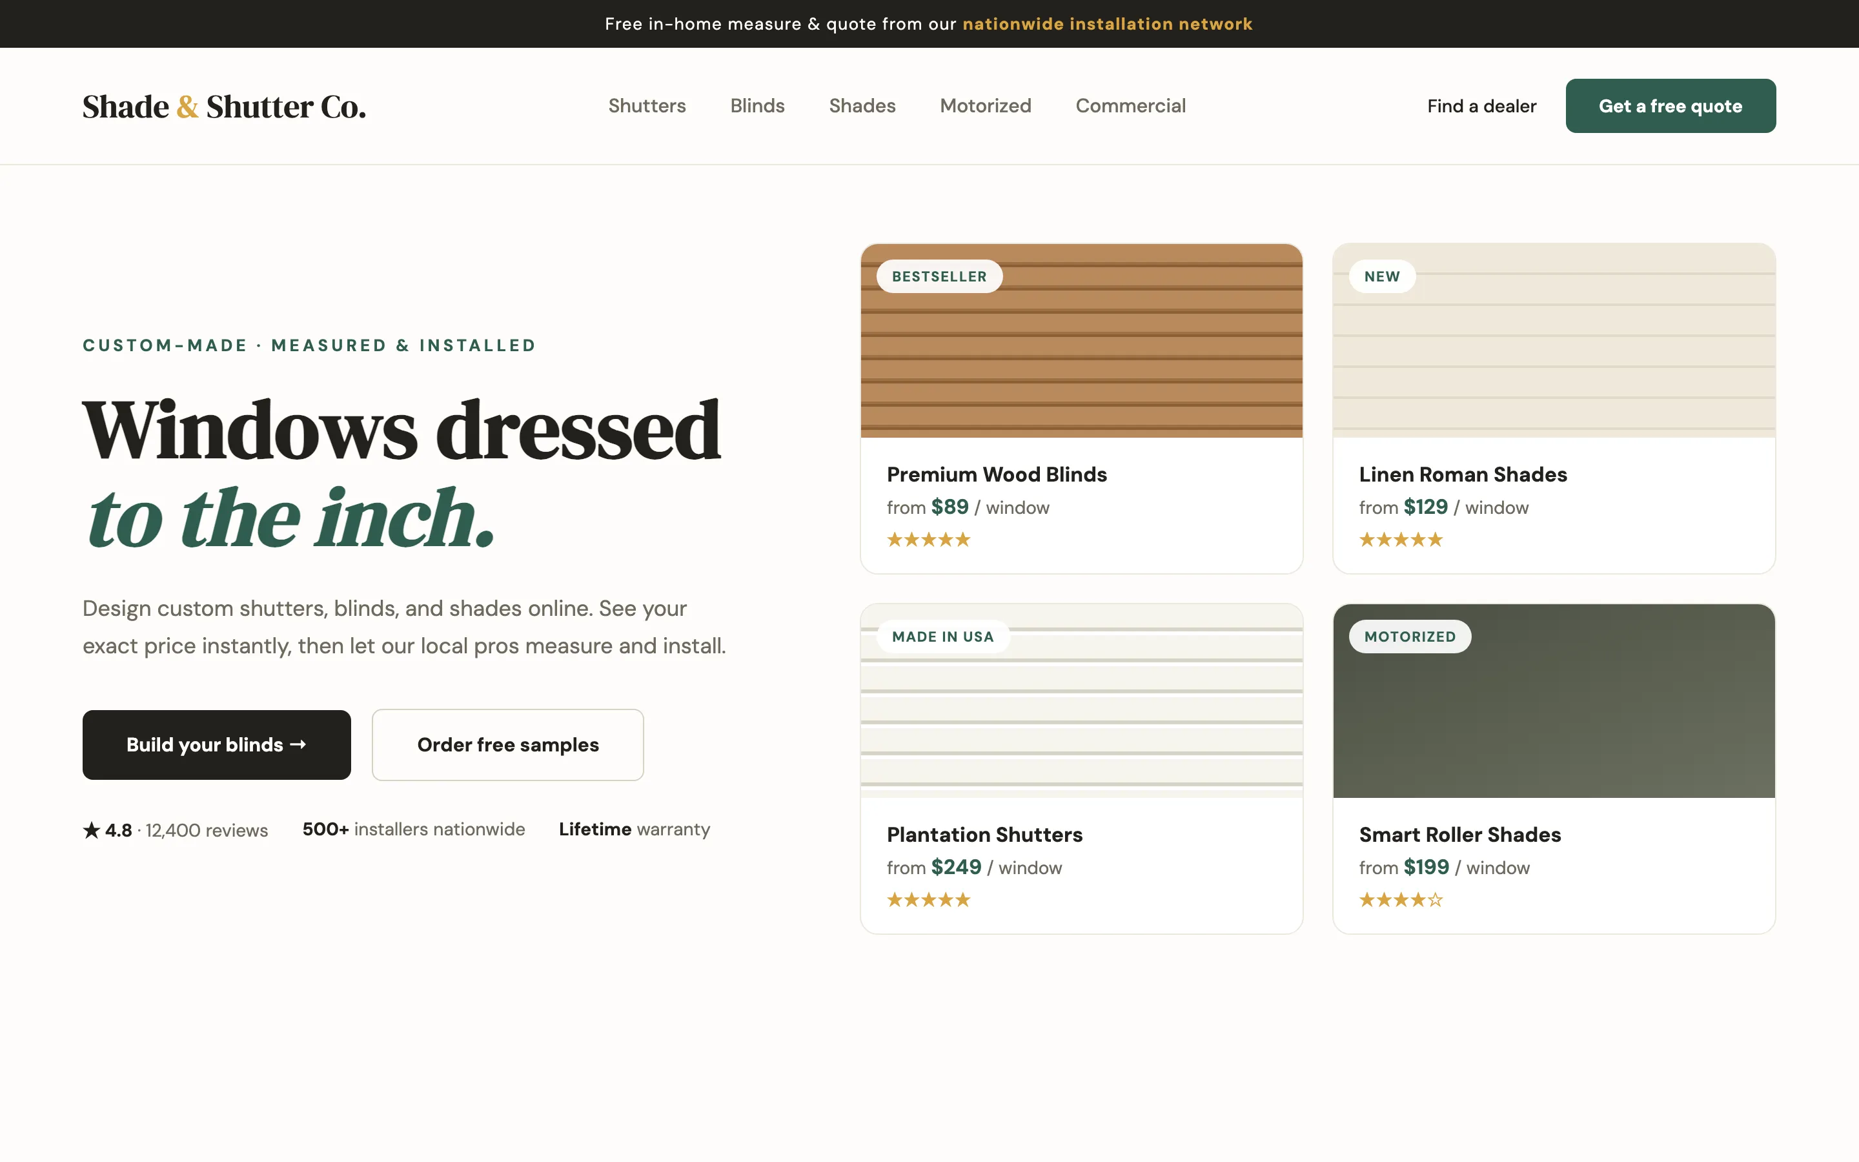Open the Linen Roman Shades image thumbnail
The height and width of the screenshot is (1162, 1859).
pyautogui.click(x=1554, y=341)
